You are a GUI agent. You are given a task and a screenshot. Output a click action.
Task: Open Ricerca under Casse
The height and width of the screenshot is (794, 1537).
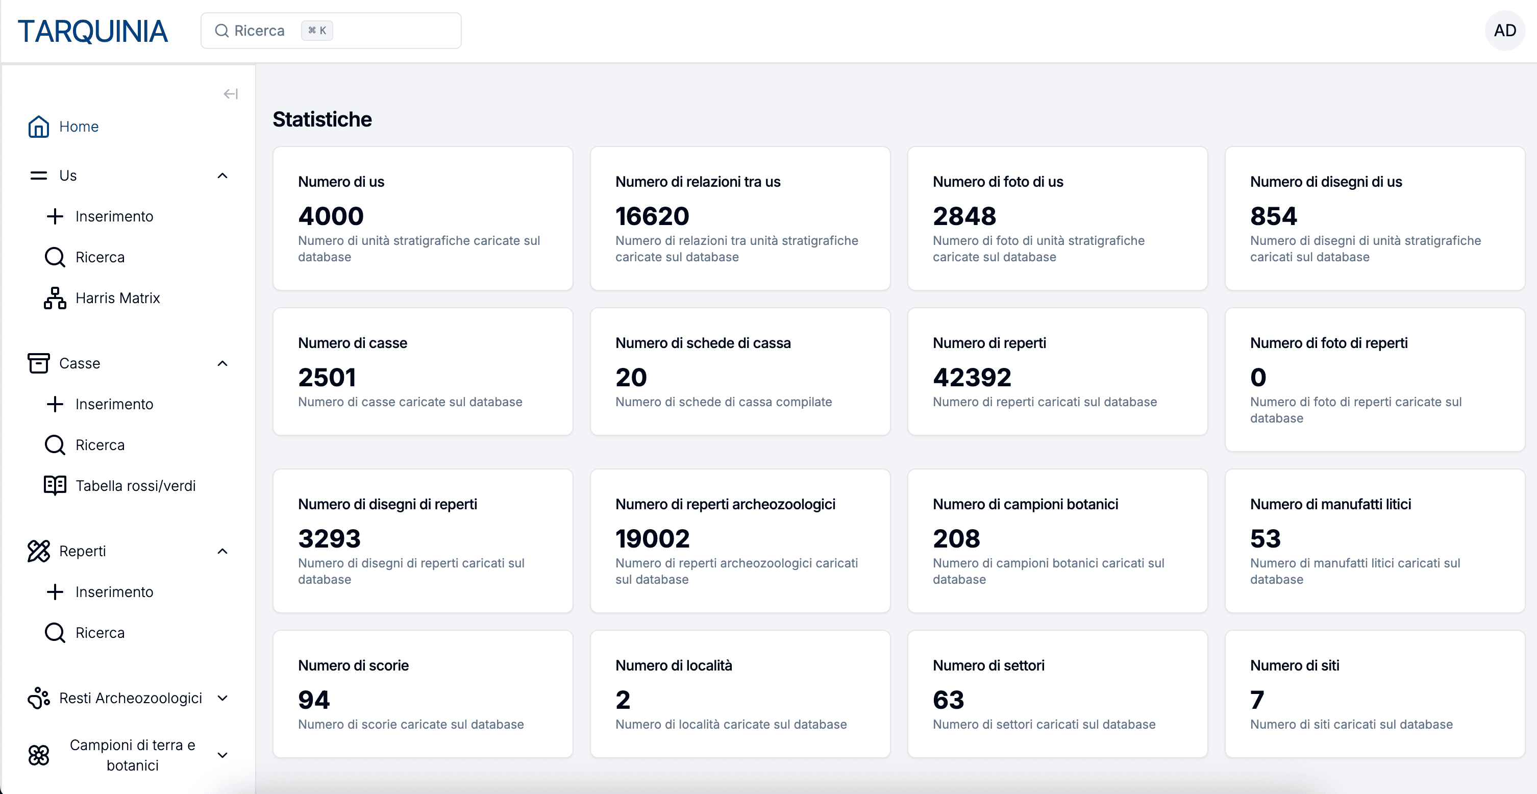(x=100, y=444)
